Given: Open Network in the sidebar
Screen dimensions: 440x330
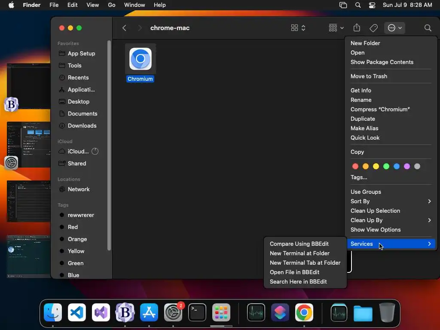Looking at the screenshot, I should pyautogui.click(x=79, y=189).
